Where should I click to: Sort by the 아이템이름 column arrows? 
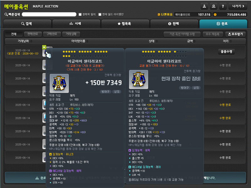click(88, 41)
